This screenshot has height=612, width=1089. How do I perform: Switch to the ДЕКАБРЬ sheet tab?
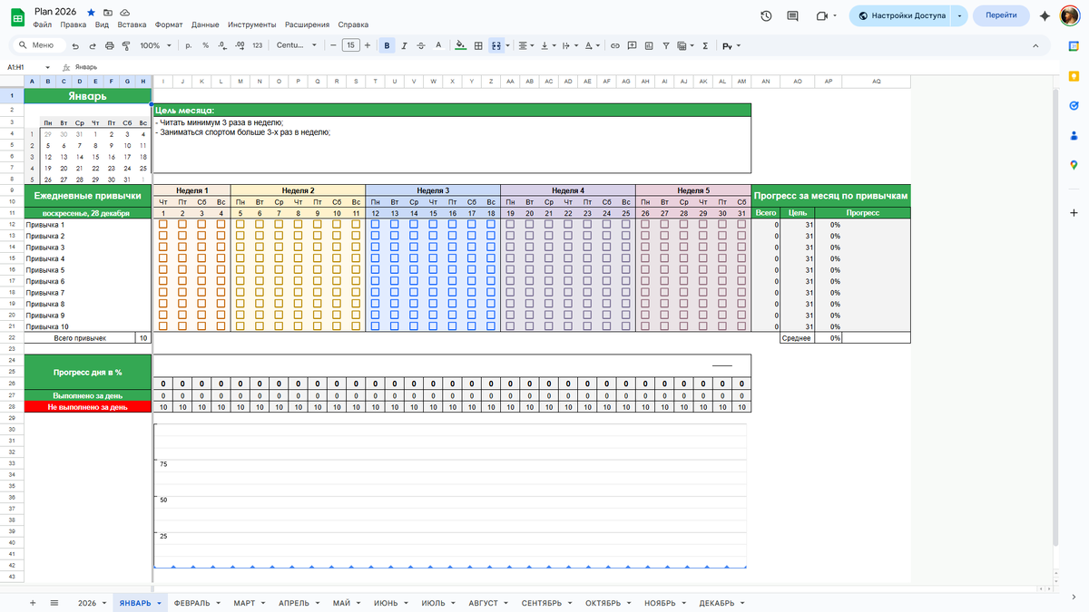(717, 603)
